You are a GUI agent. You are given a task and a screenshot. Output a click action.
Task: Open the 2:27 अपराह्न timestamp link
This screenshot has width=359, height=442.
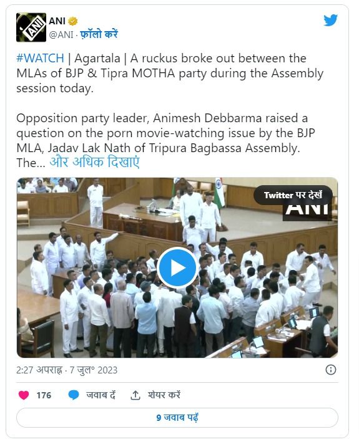pos(67,370)
